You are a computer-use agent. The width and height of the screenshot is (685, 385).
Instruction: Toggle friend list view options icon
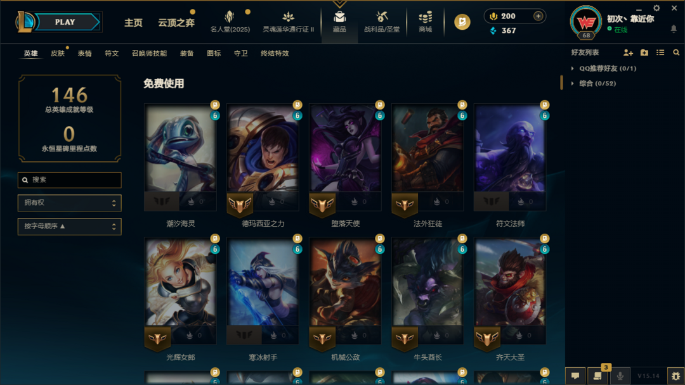tap(660, 53)
